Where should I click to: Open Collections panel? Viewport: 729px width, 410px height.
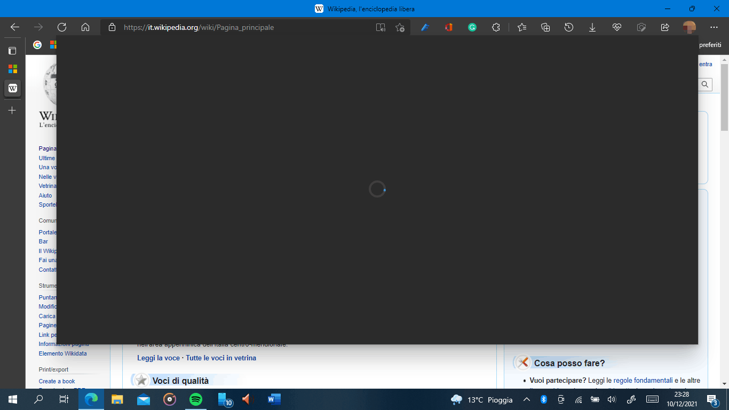click(545, 27)
